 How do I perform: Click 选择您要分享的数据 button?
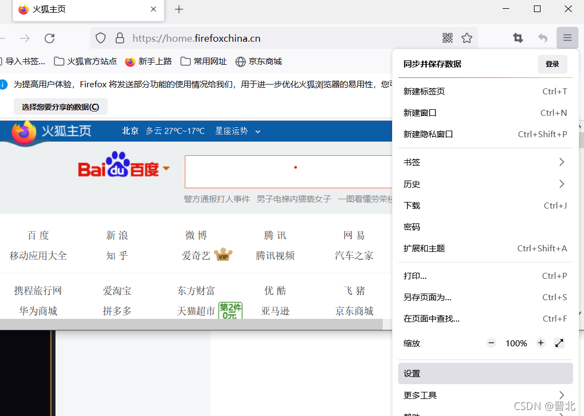(x=60, y=107)
